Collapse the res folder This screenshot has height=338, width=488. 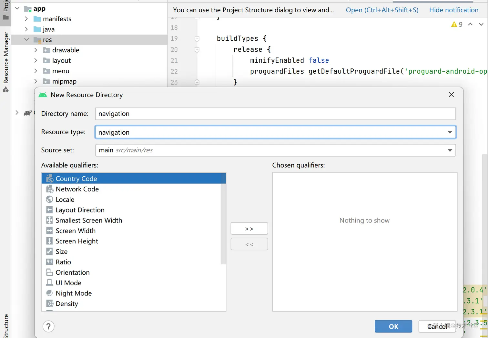click(x=26, y=40)
